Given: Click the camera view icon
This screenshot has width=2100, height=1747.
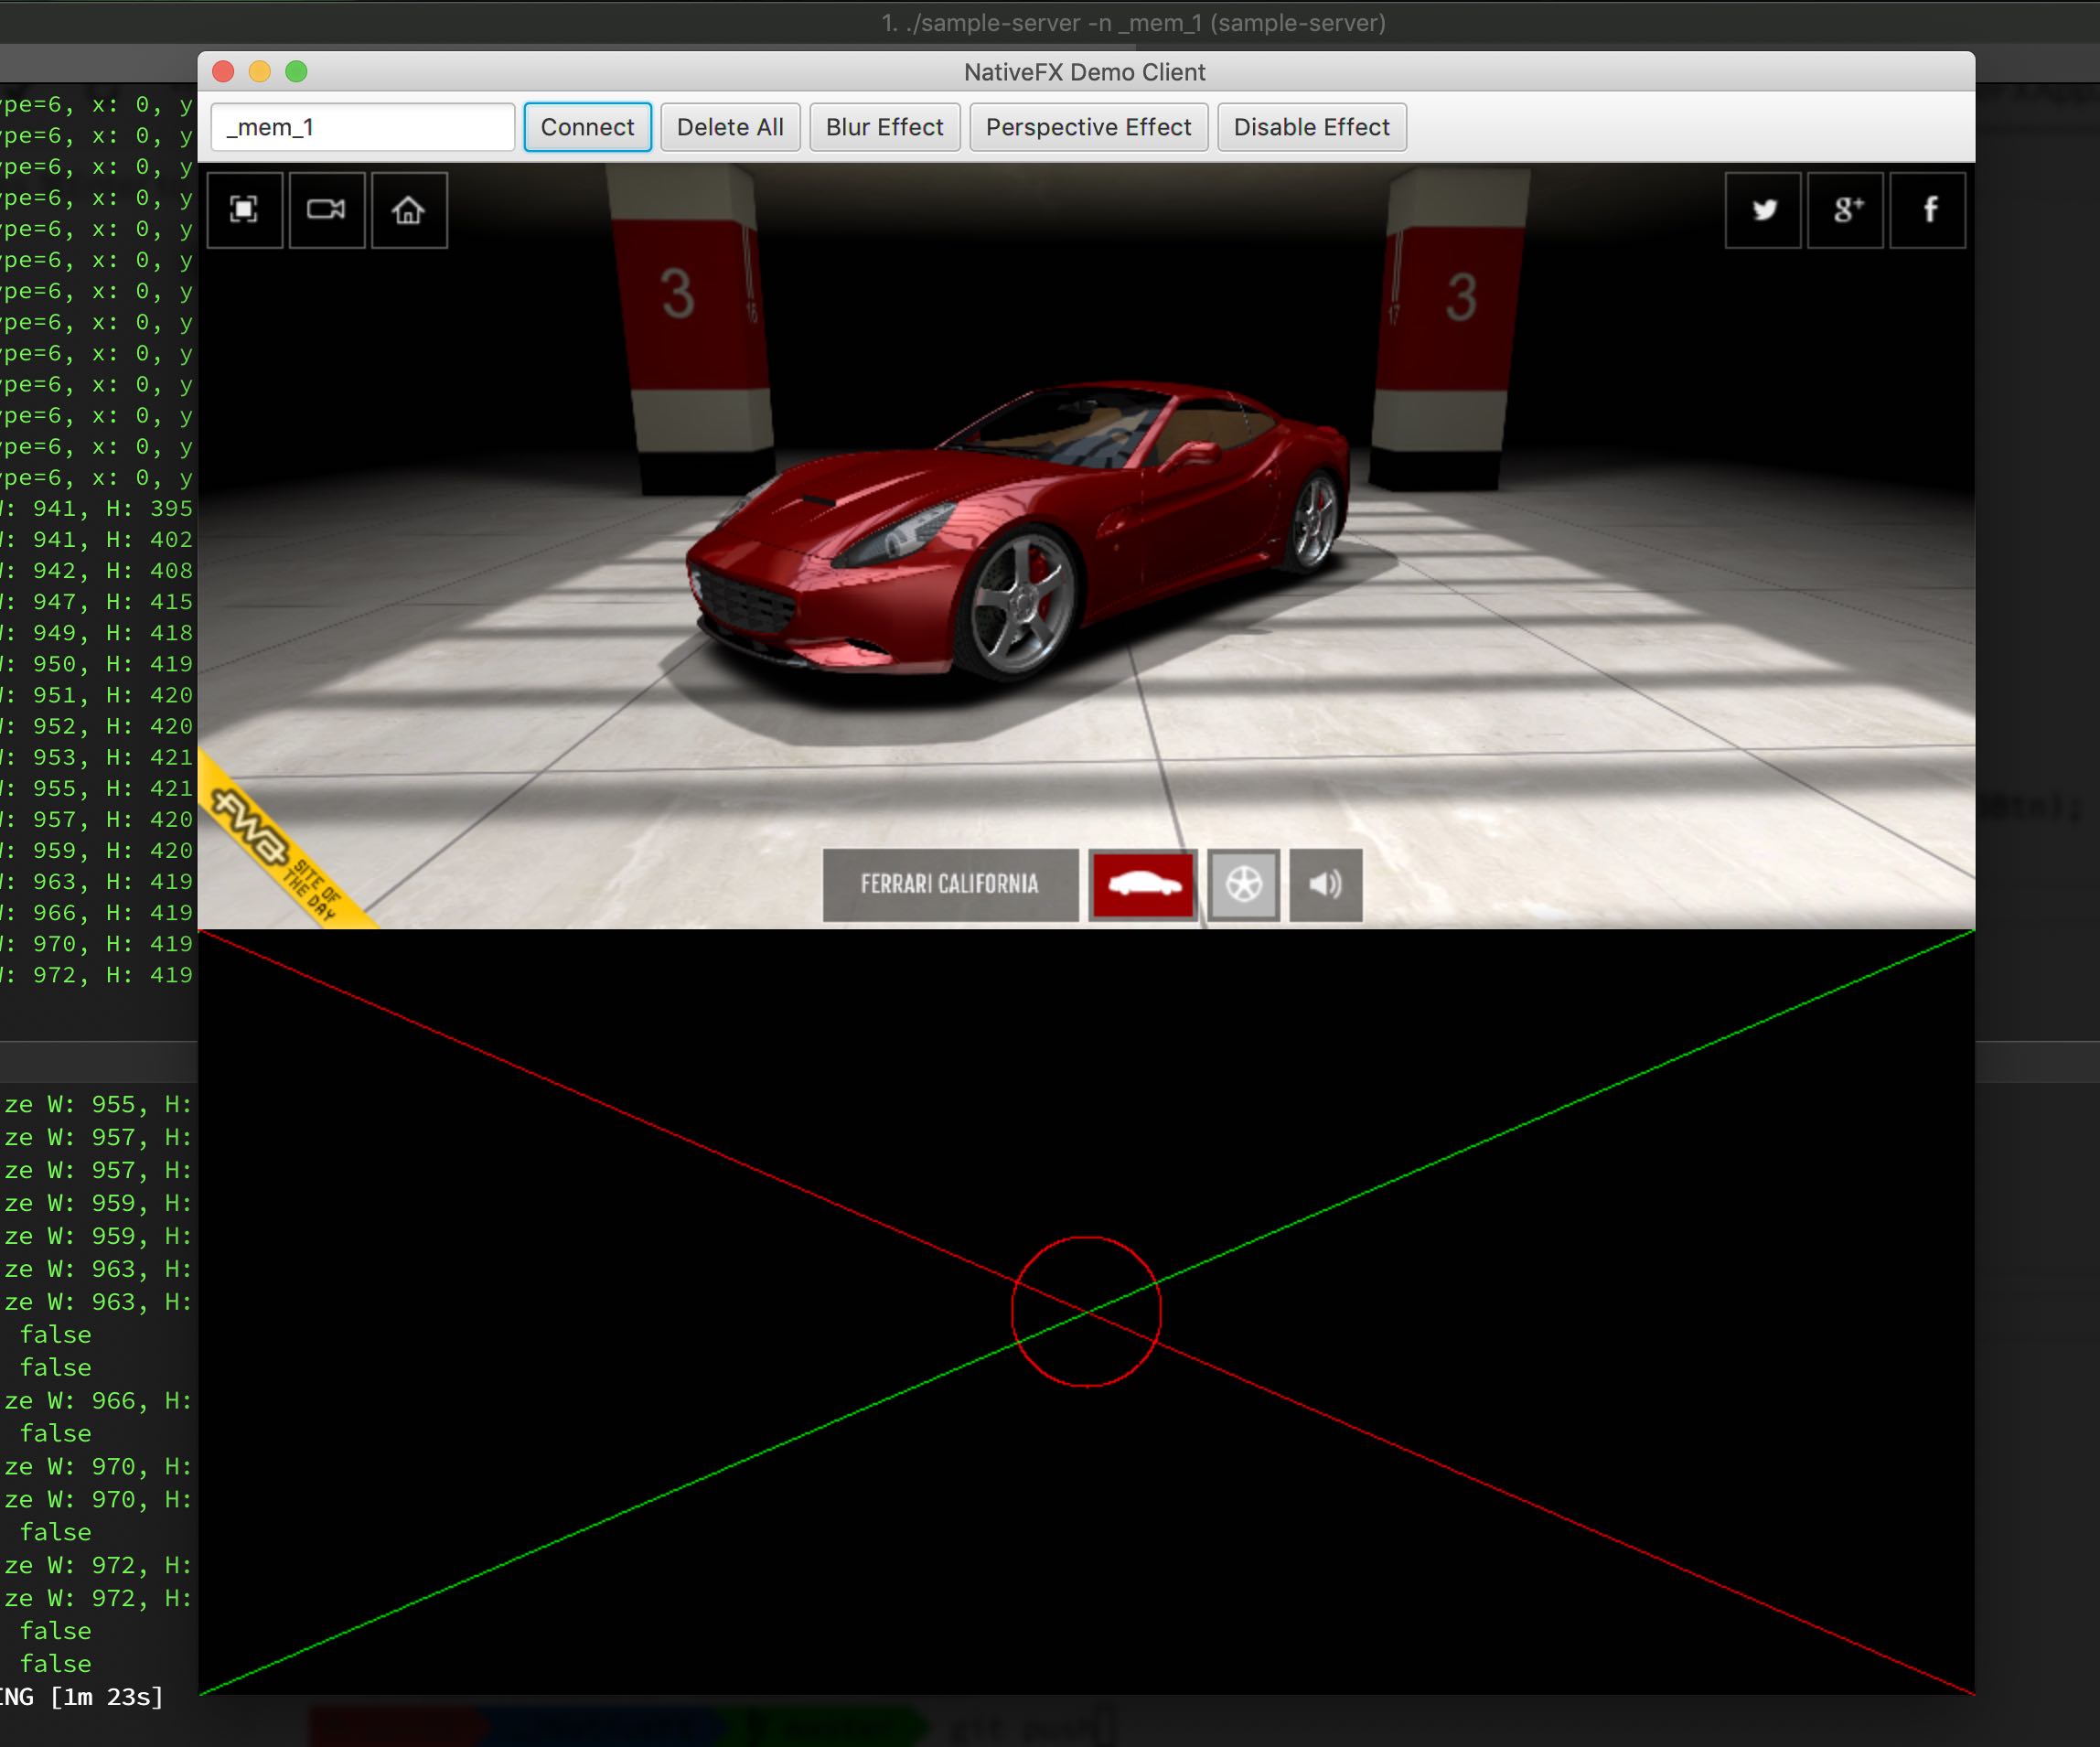Looking at the screenshot, I should [x=326, y=210].
